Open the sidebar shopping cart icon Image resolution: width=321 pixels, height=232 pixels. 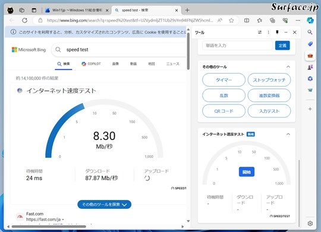pyautogui.click(x=310, y=90)
